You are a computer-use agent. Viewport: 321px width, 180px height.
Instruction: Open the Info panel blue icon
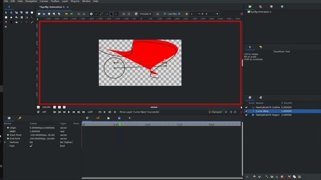click(282, 6)
